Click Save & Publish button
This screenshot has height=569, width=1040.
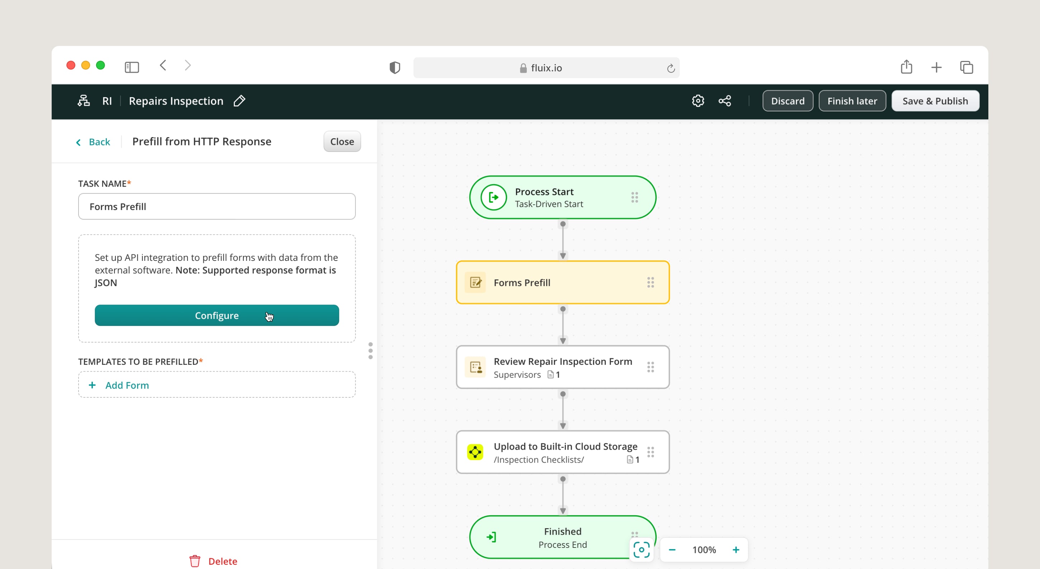coord(935,101)
